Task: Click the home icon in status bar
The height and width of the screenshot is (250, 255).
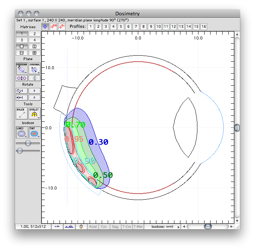Action: (x=81, y=226)
